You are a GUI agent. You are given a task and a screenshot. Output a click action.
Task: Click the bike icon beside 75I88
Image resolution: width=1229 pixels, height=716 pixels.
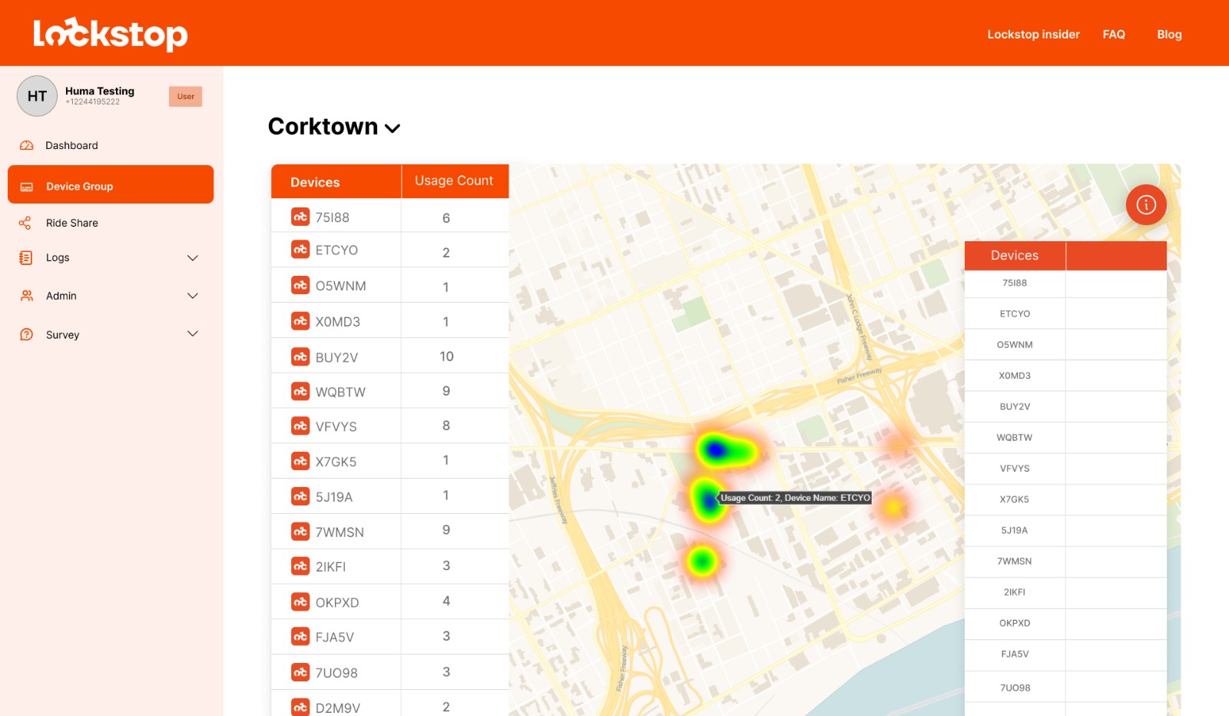coord(300,217)
